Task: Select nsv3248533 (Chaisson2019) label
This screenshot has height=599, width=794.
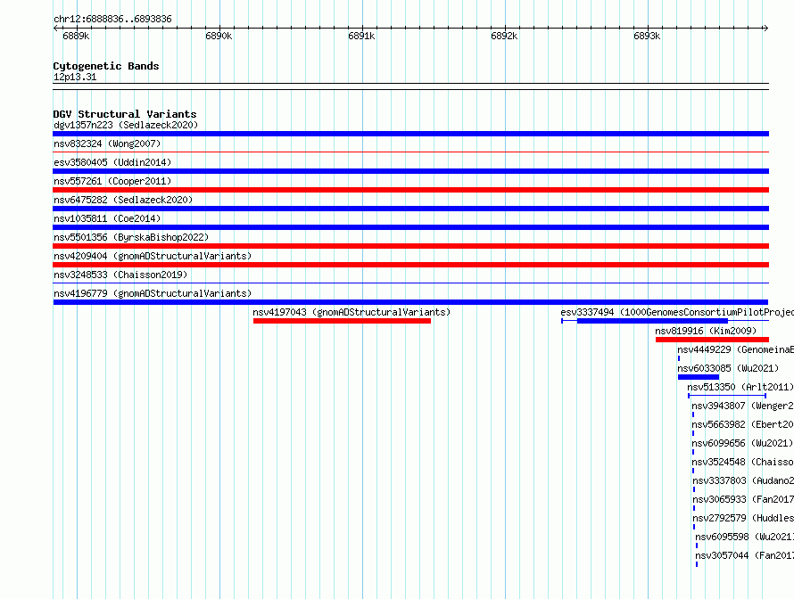Action: coord(120,275)
